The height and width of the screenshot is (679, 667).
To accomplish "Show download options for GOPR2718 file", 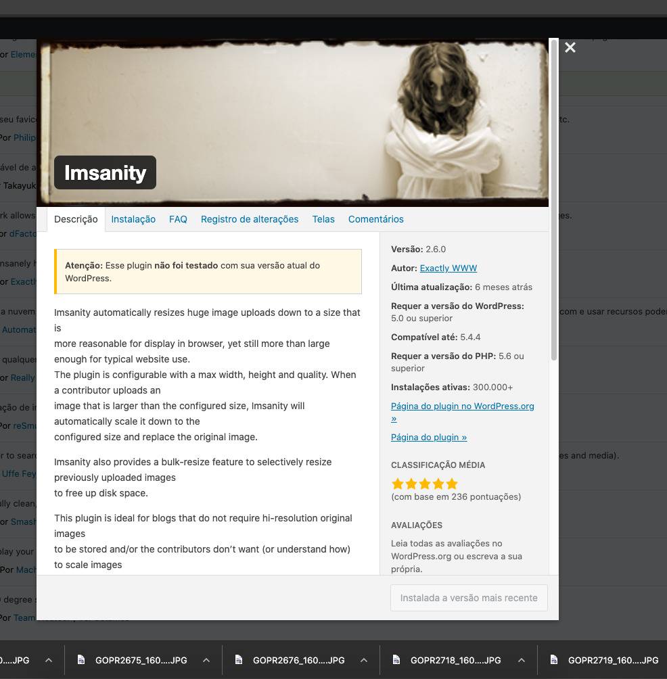I will click(522, 660).
